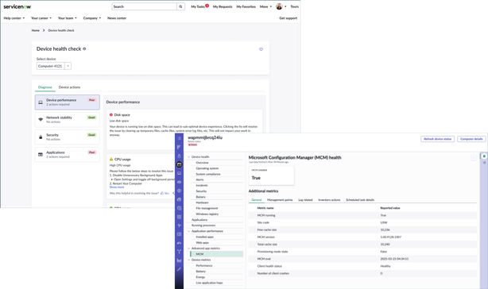Click the Refresh device status button
488x289 pixels.
pyautogui.click(x=438, y=139)
